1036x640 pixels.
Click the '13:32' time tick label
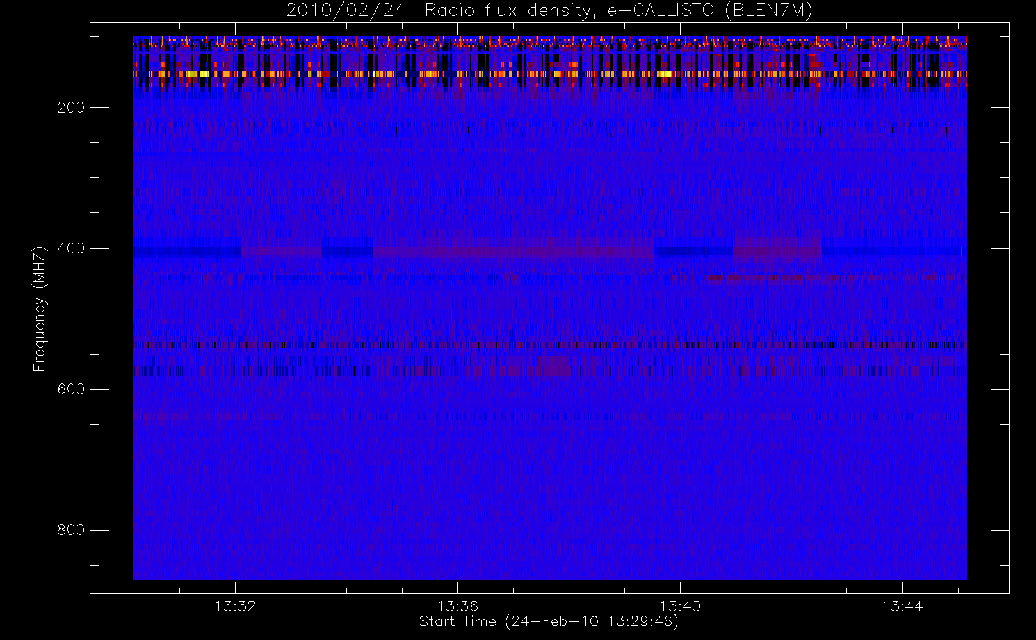tap(235, 606)
